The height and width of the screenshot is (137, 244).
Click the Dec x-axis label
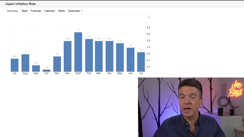coord(67,73)
